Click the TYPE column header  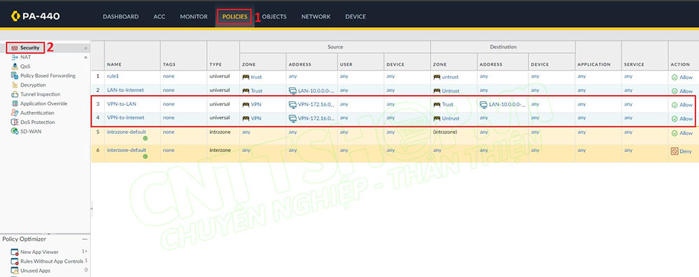pos(215,65)
